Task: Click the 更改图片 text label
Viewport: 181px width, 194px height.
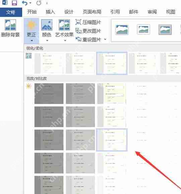Action: pos(92,31)
